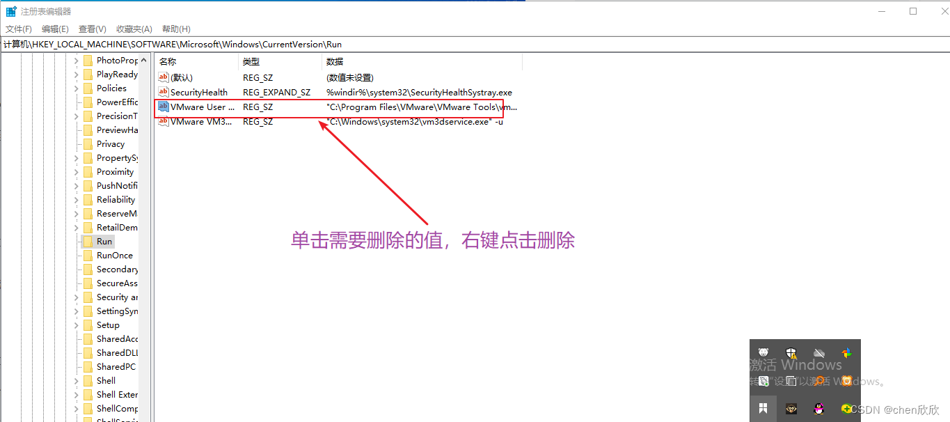The height and width of the screenshot is (422, 950).
Task: Expand the PropertySy key
Action: (76, 158)
